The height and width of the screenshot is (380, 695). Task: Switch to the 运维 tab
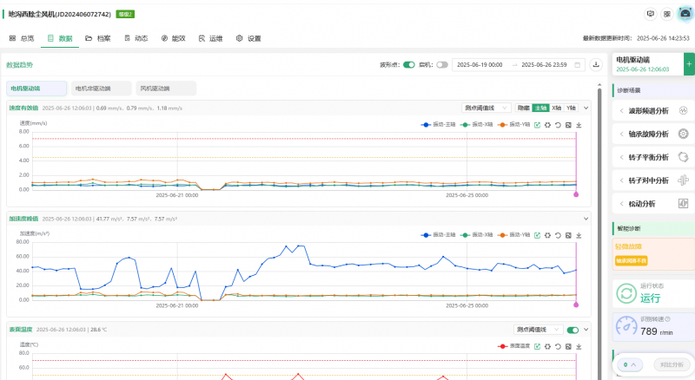210,38
